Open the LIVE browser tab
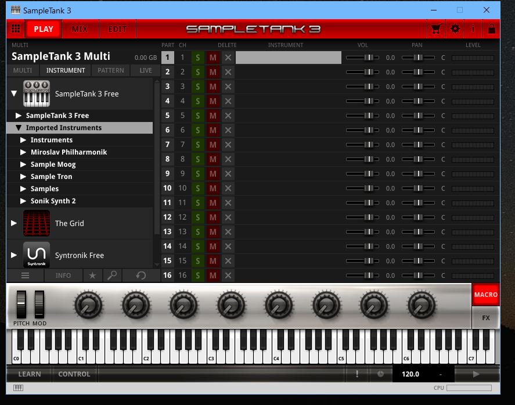The width and height of the screenshot is (515, 405). (146, 70)
